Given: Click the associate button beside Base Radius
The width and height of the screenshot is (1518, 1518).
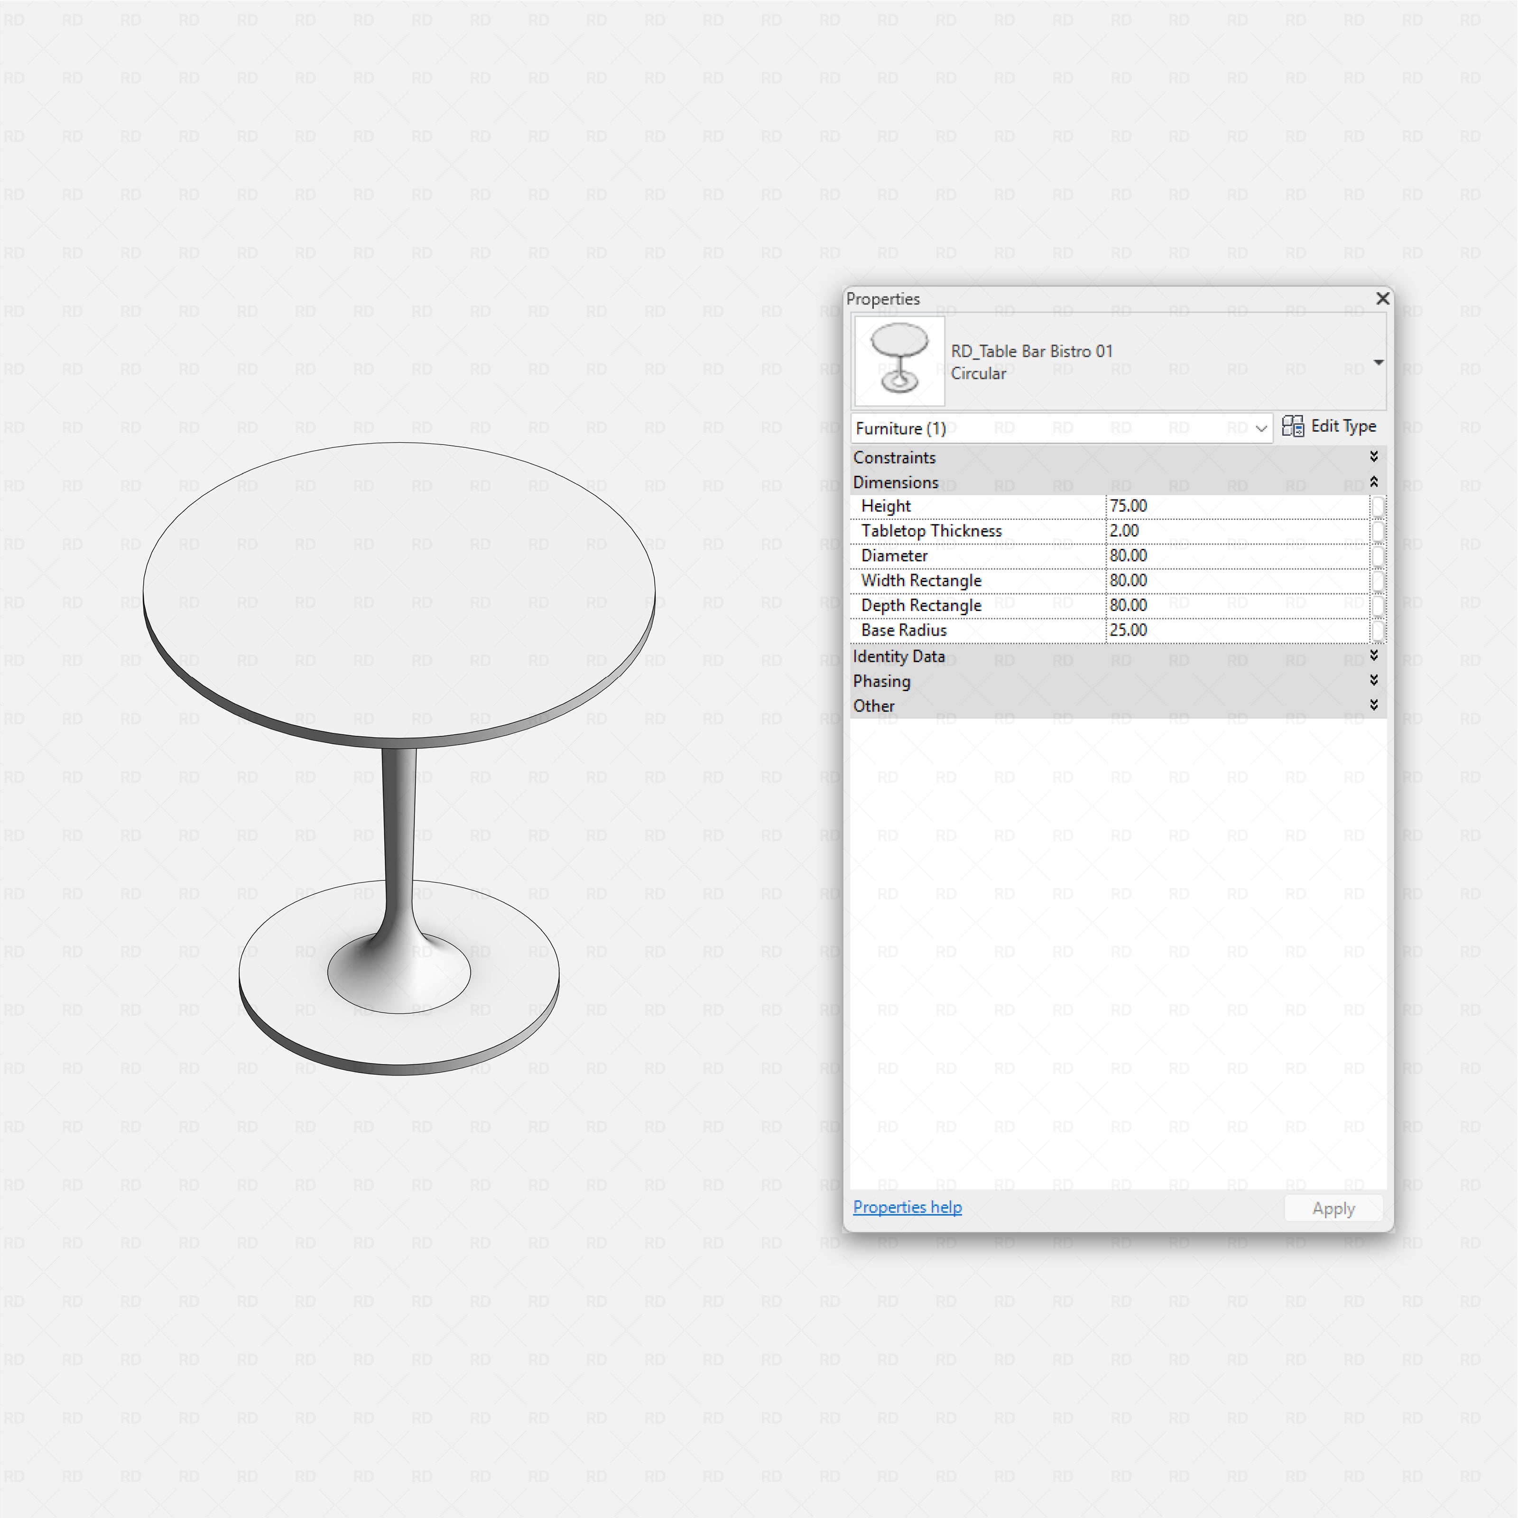Looking at the screenshot, I should point(1379,630).
